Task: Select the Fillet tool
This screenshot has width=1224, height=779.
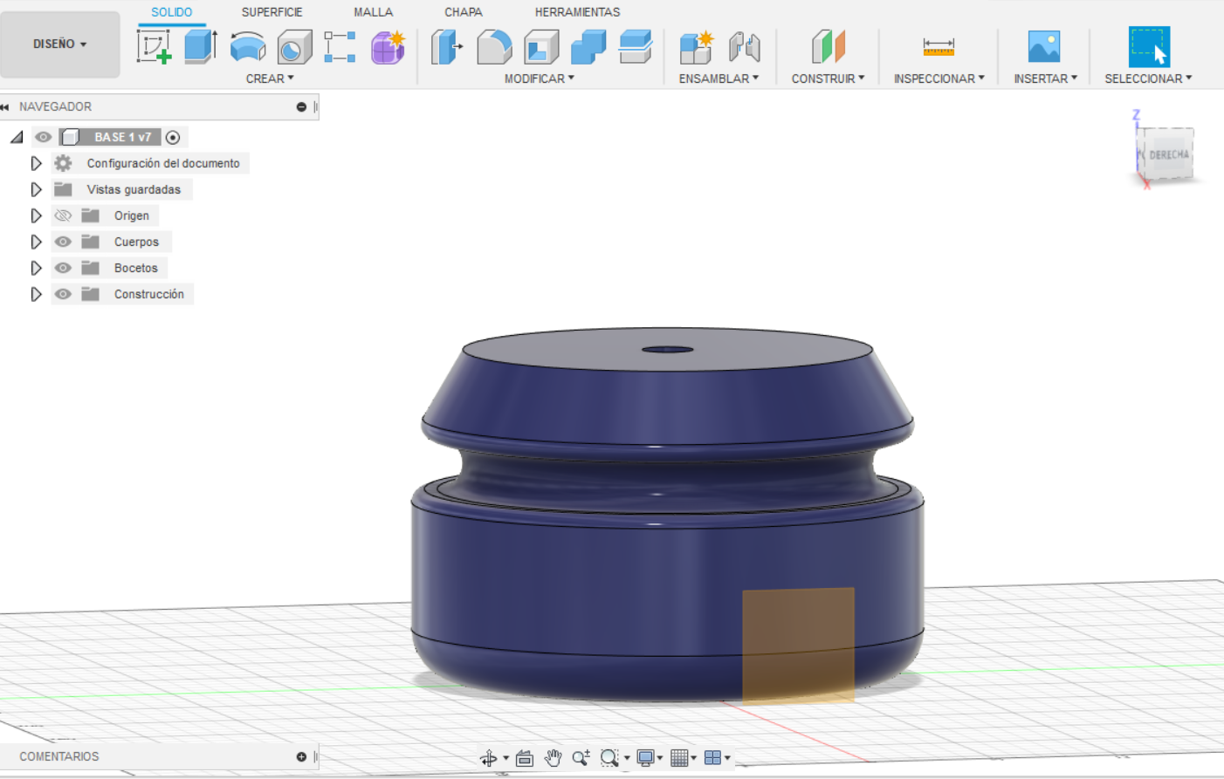Action: pos(494,47)
